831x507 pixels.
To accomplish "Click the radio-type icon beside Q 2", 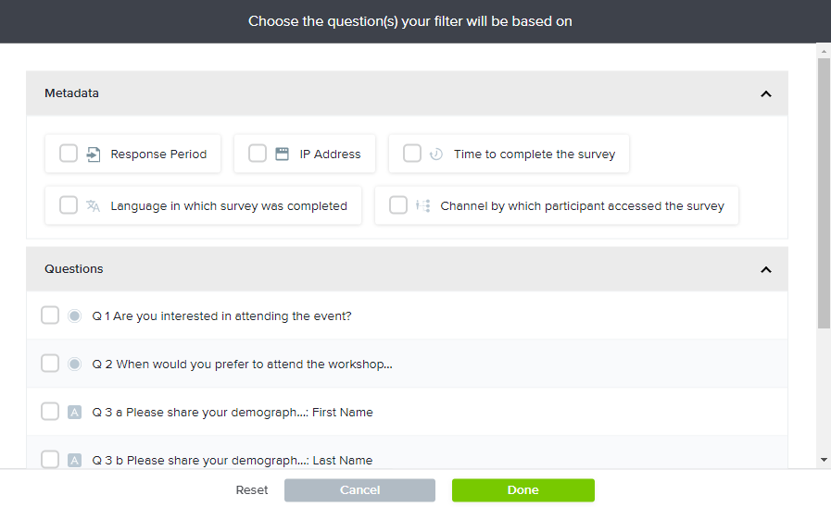I will [x=75, y=365].
